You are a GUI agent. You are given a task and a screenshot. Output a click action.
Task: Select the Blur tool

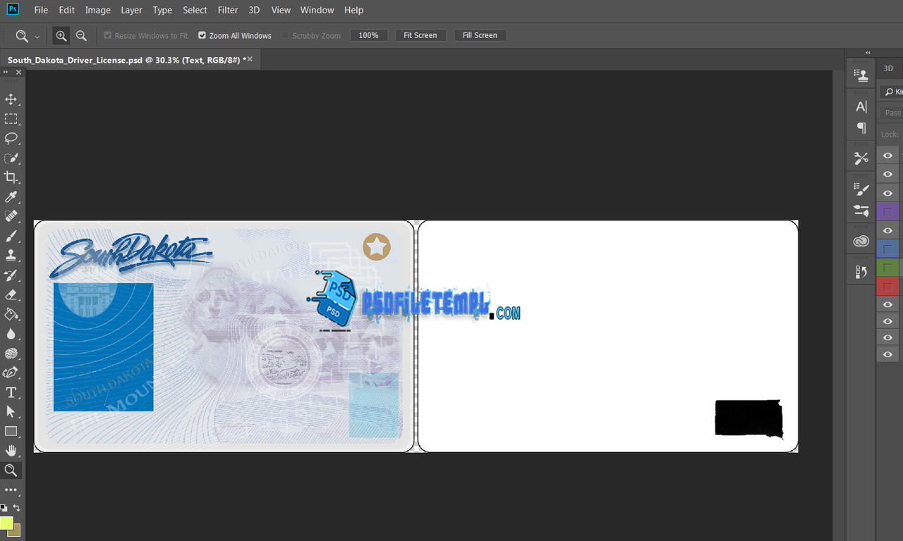coord(11,334)
